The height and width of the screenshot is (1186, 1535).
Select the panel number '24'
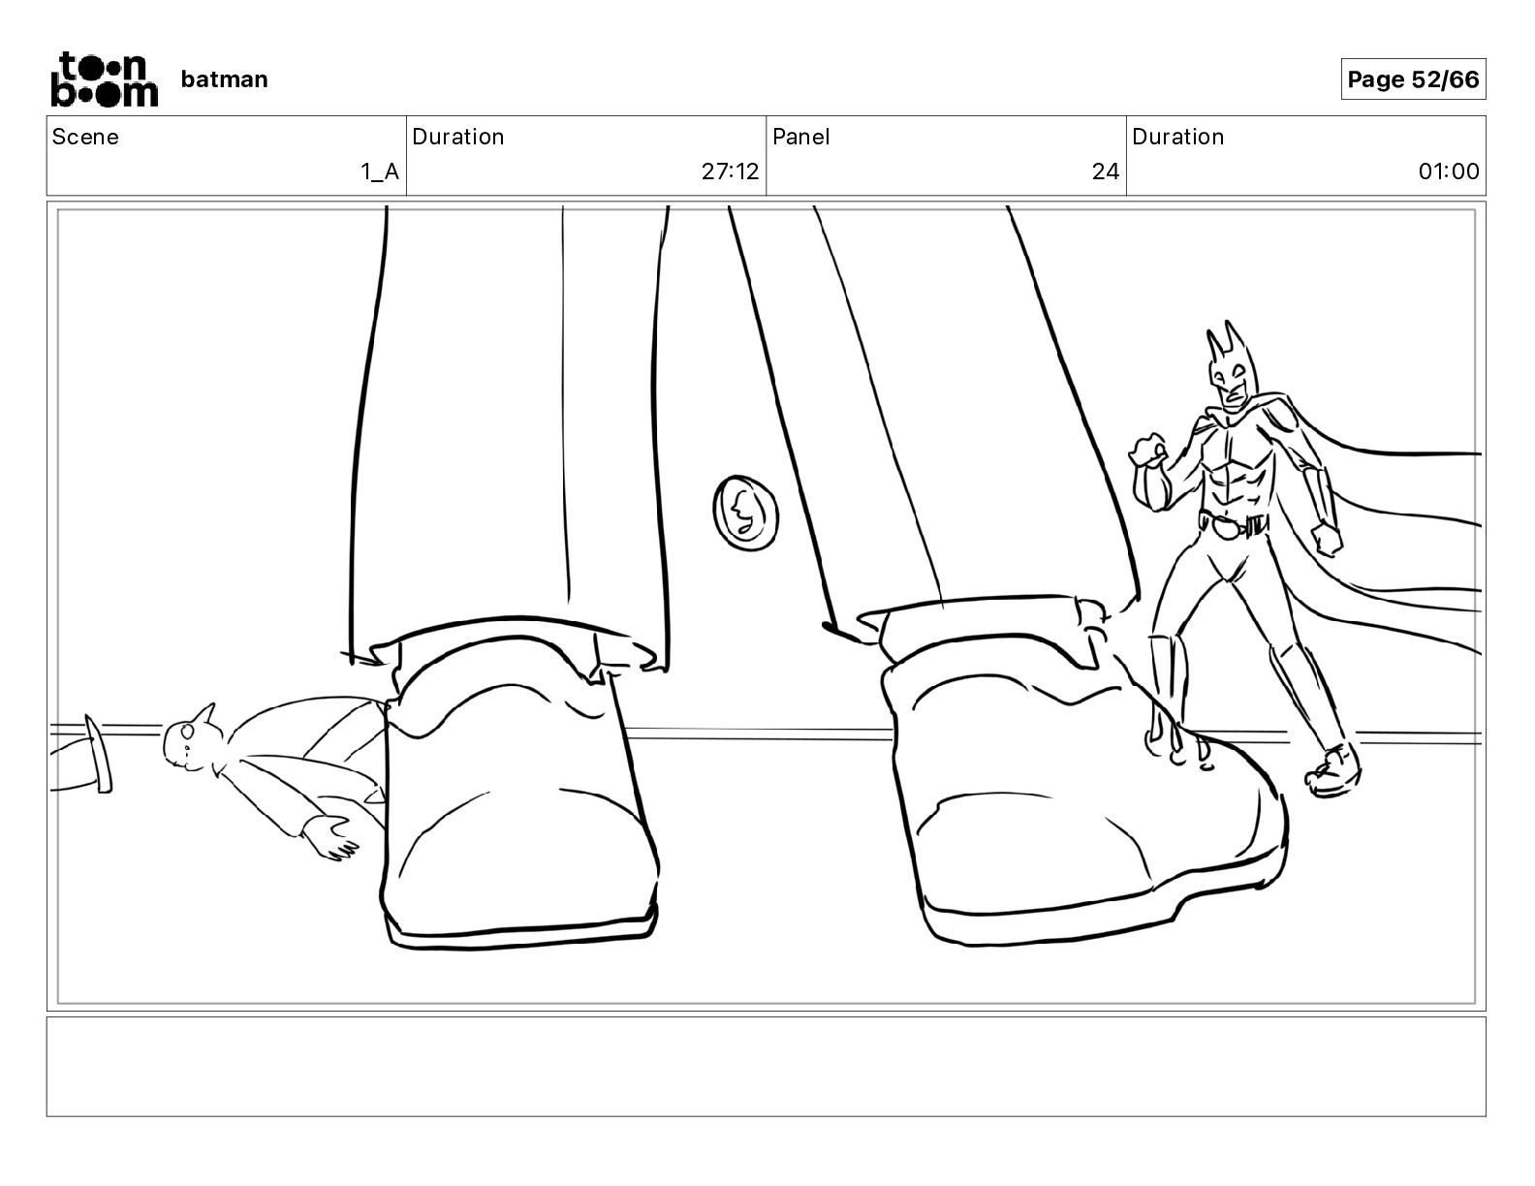point(1106,172)
